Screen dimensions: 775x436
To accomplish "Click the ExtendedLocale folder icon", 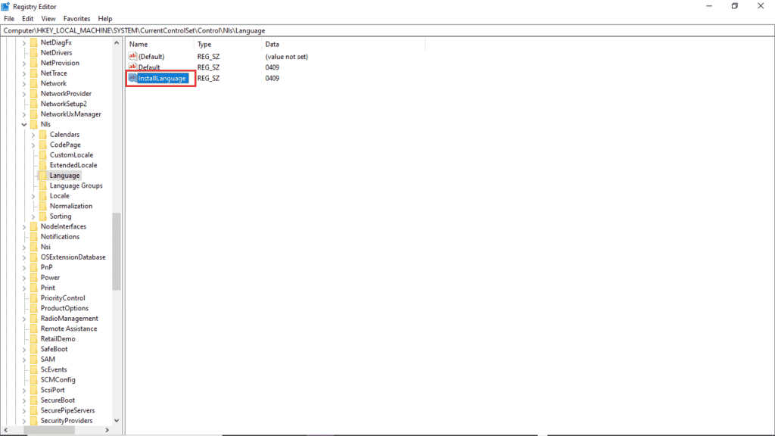I will point(43,165).
